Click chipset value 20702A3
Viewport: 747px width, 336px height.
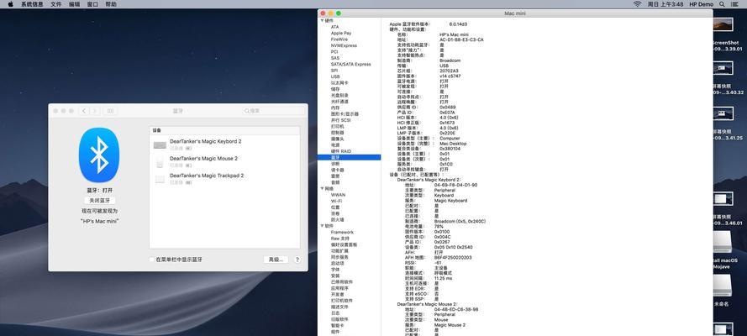click(449, 71)
